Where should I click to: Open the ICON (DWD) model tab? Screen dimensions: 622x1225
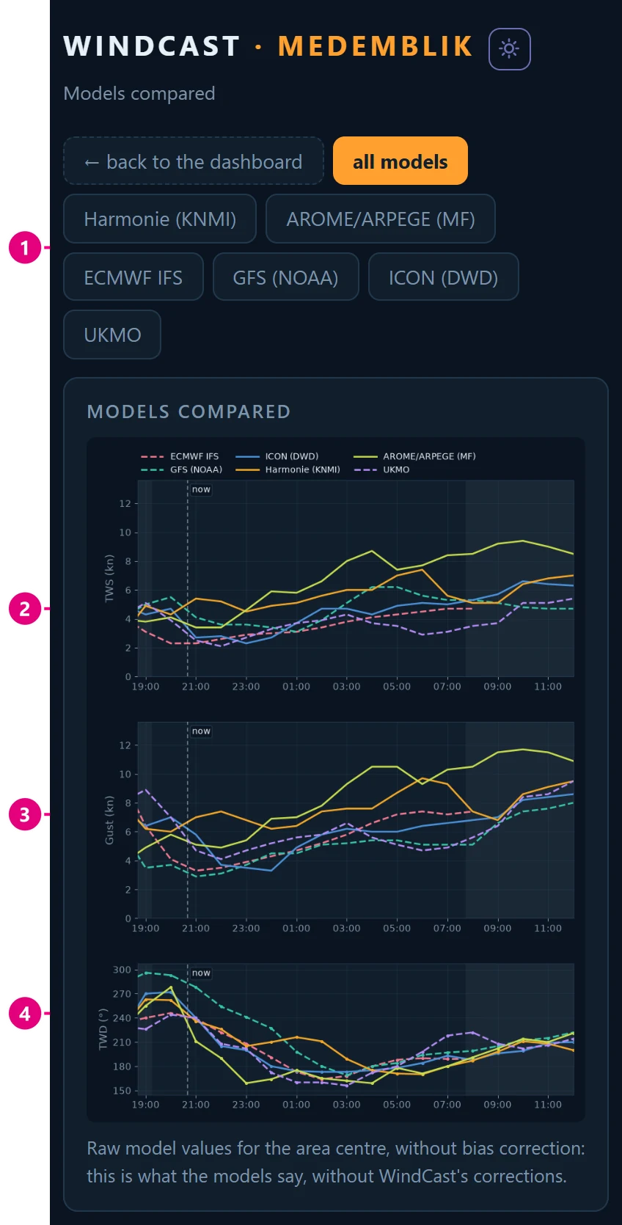[444, 277]
